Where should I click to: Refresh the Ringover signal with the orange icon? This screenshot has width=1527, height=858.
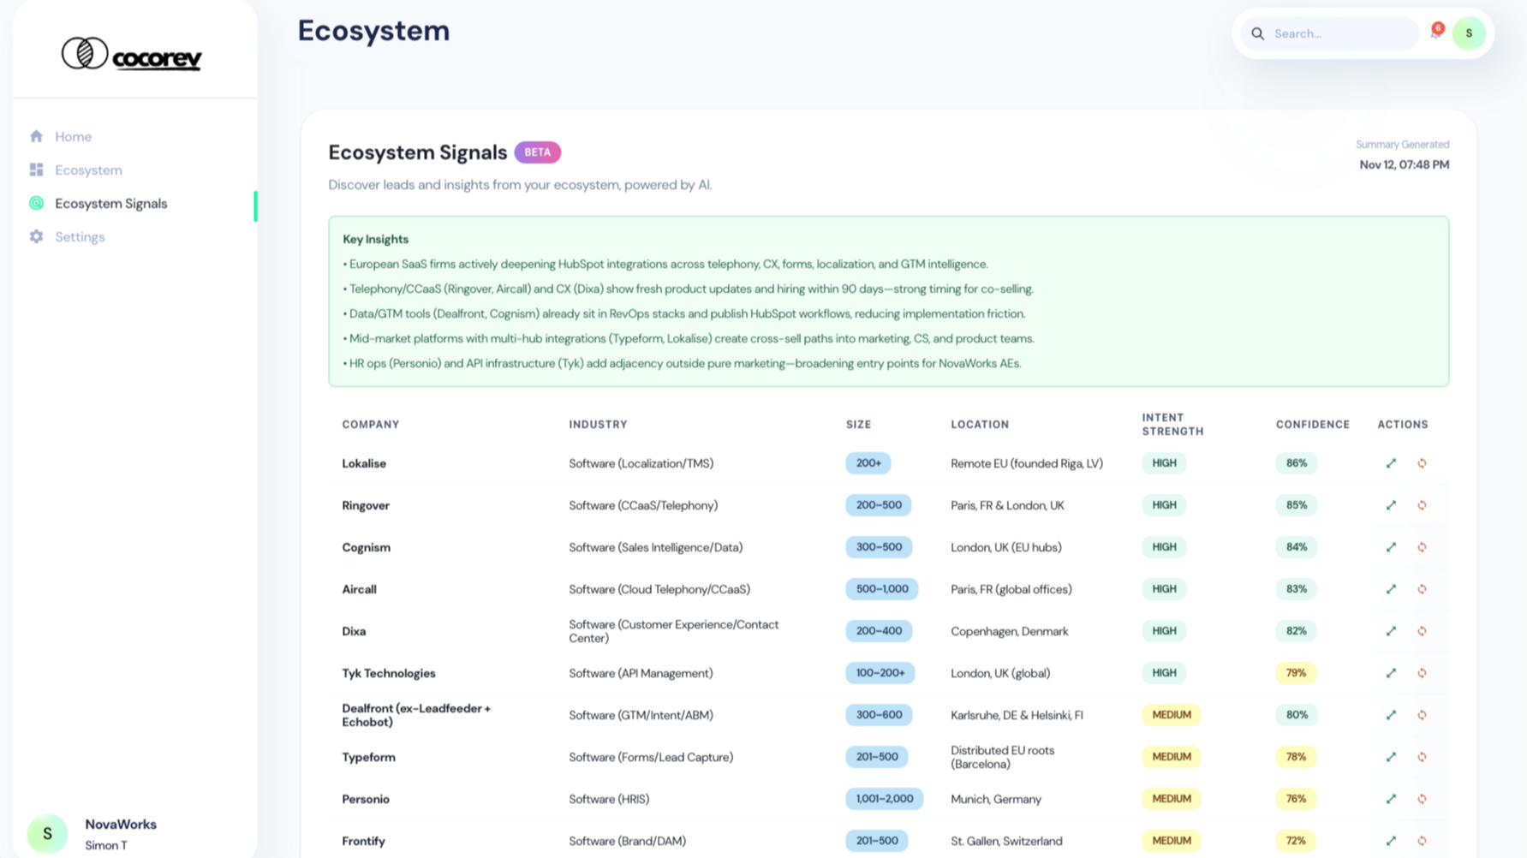(x=1422, y=505)
